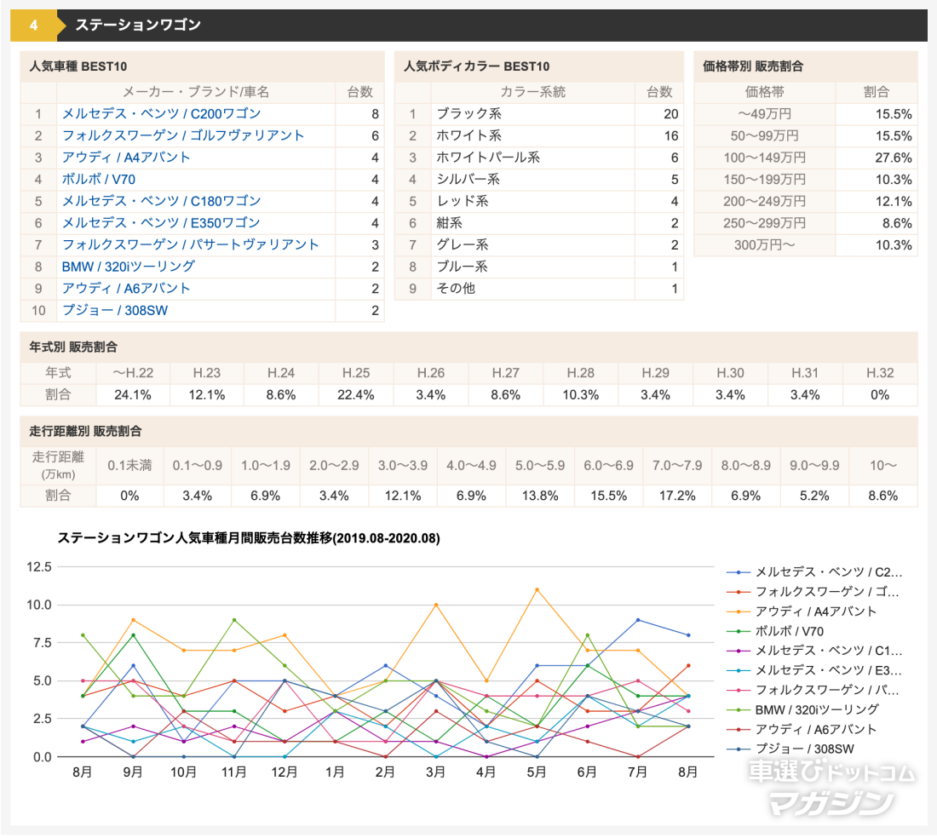
Task: Click legend entry アウディ / A4アバント
Action: pos(802,611)
